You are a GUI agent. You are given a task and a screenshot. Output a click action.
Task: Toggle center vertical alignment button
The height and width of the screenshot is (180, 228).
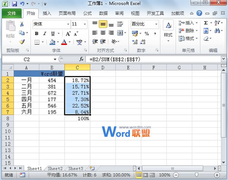pyautogui.click(x=103, y=24)
